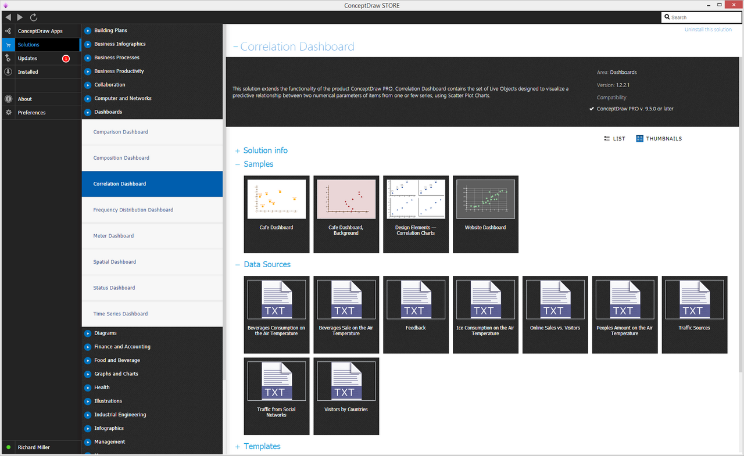Click the Thumbnails grid icon
The height and width of the screenshot is (456, 744).
click(x=639, y=138)
